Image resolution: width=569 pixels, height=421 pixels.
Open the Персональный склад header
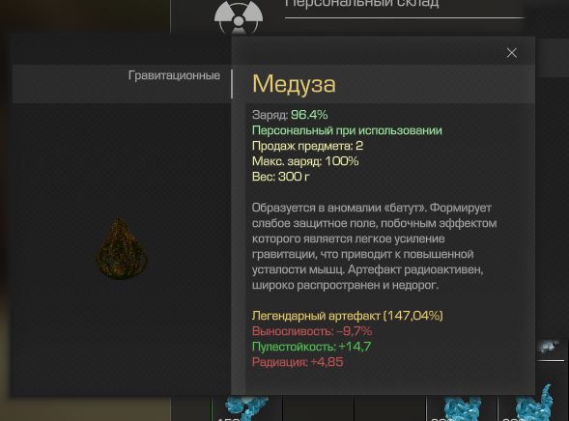362,4
